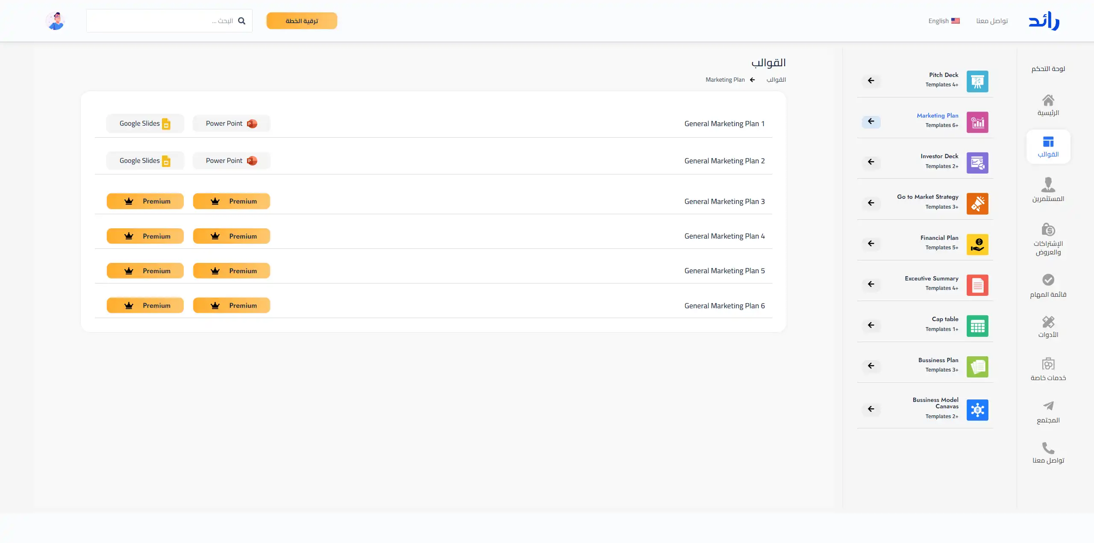Open General Marketing Plan 2 in Google Slides

(x=145, y=161)
